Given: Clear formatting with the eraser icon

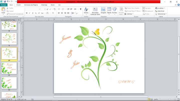Looking at the screenshot, I should click(x=54, y=9).
